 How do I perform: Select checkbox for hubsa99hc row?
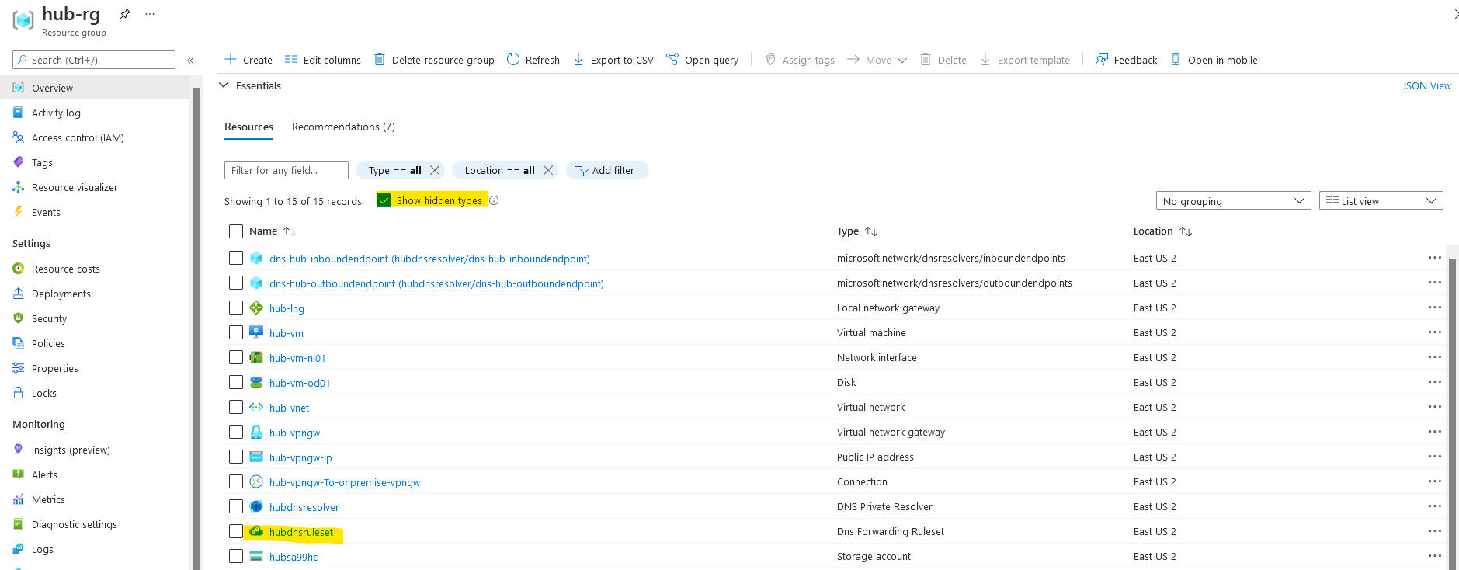click(236, 556)
